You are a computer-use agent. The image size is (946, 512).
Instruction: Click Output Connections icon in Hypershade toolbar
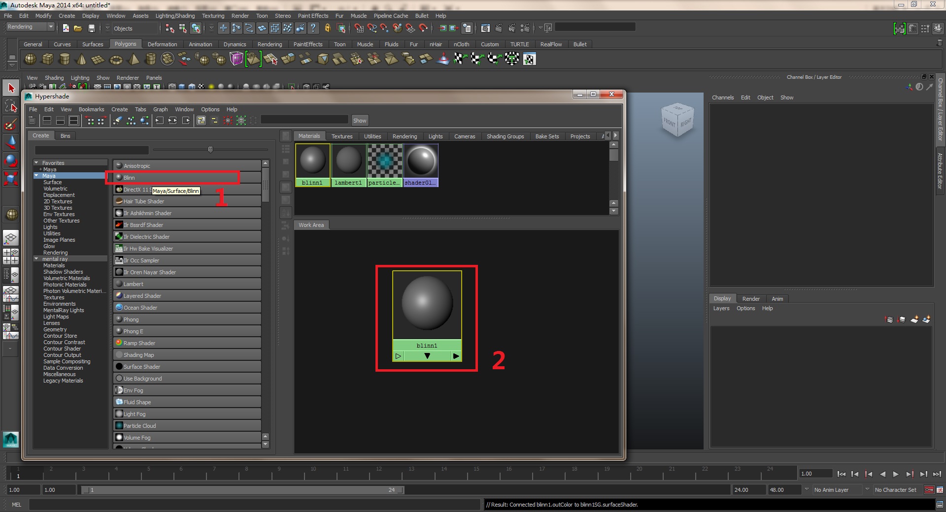[x=186, y=120]
